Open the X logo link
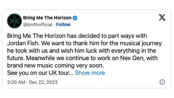Screen dimensions: 174x98 (162, 17)
